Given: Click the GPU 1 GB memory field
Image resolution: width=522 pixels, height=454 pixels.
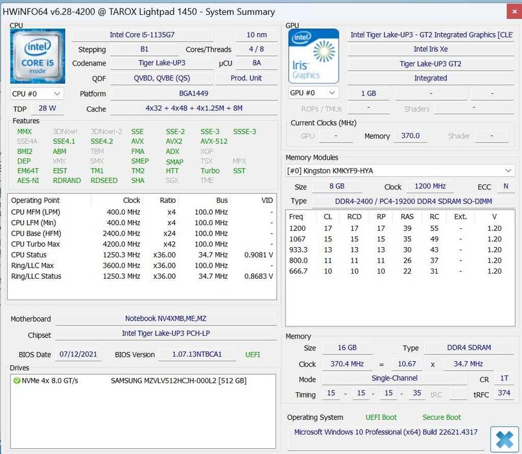Looking at the screenshot, I should [368, 93].
